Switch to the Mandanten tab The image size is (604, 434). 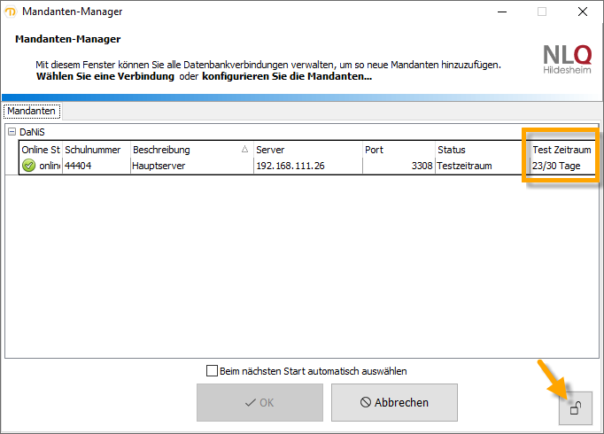coord(32,112)
